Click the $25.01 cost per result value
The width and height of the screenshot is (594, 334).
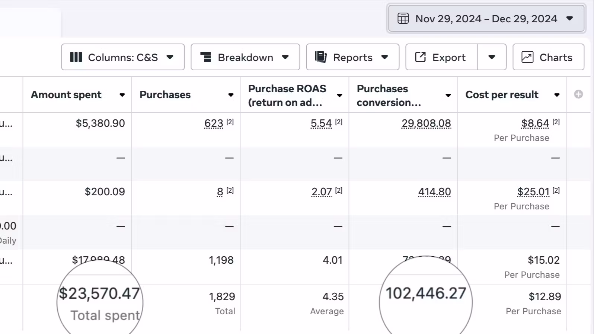pos(533,192)
